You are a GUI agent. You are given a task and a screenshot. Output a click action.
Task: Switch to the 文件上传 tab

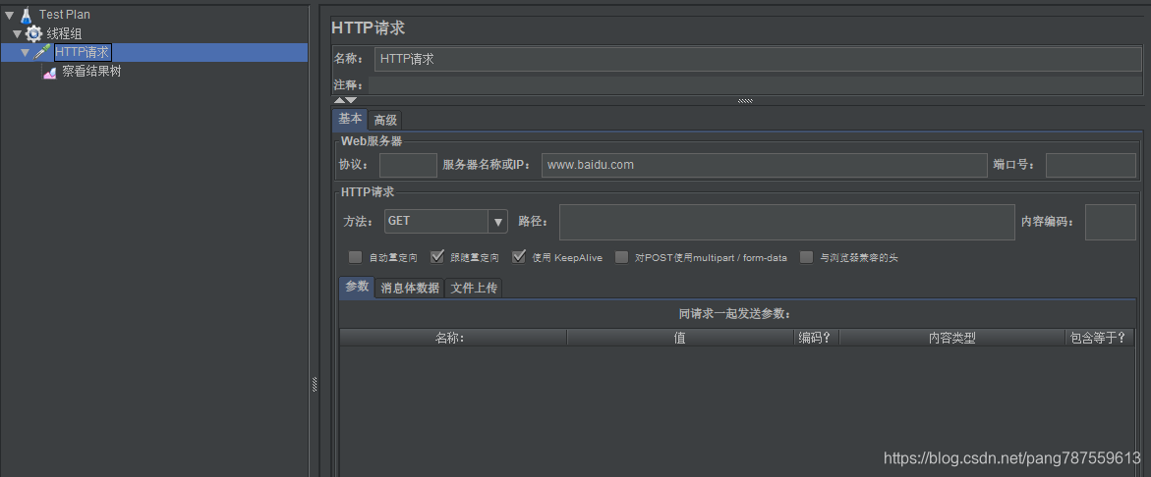pos(474,288)
